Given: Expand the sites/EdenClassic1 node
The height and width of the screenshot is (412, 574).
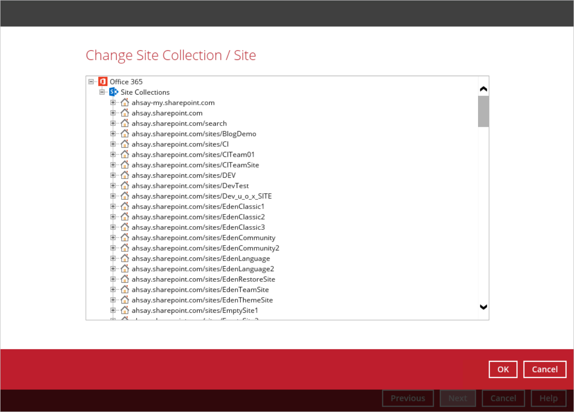Looking at the screenshot, I should point(113,206).
